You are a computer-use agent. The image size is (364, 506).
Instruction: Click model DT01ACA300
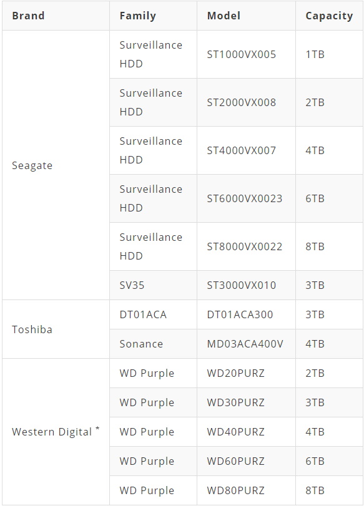pos(240,314)
